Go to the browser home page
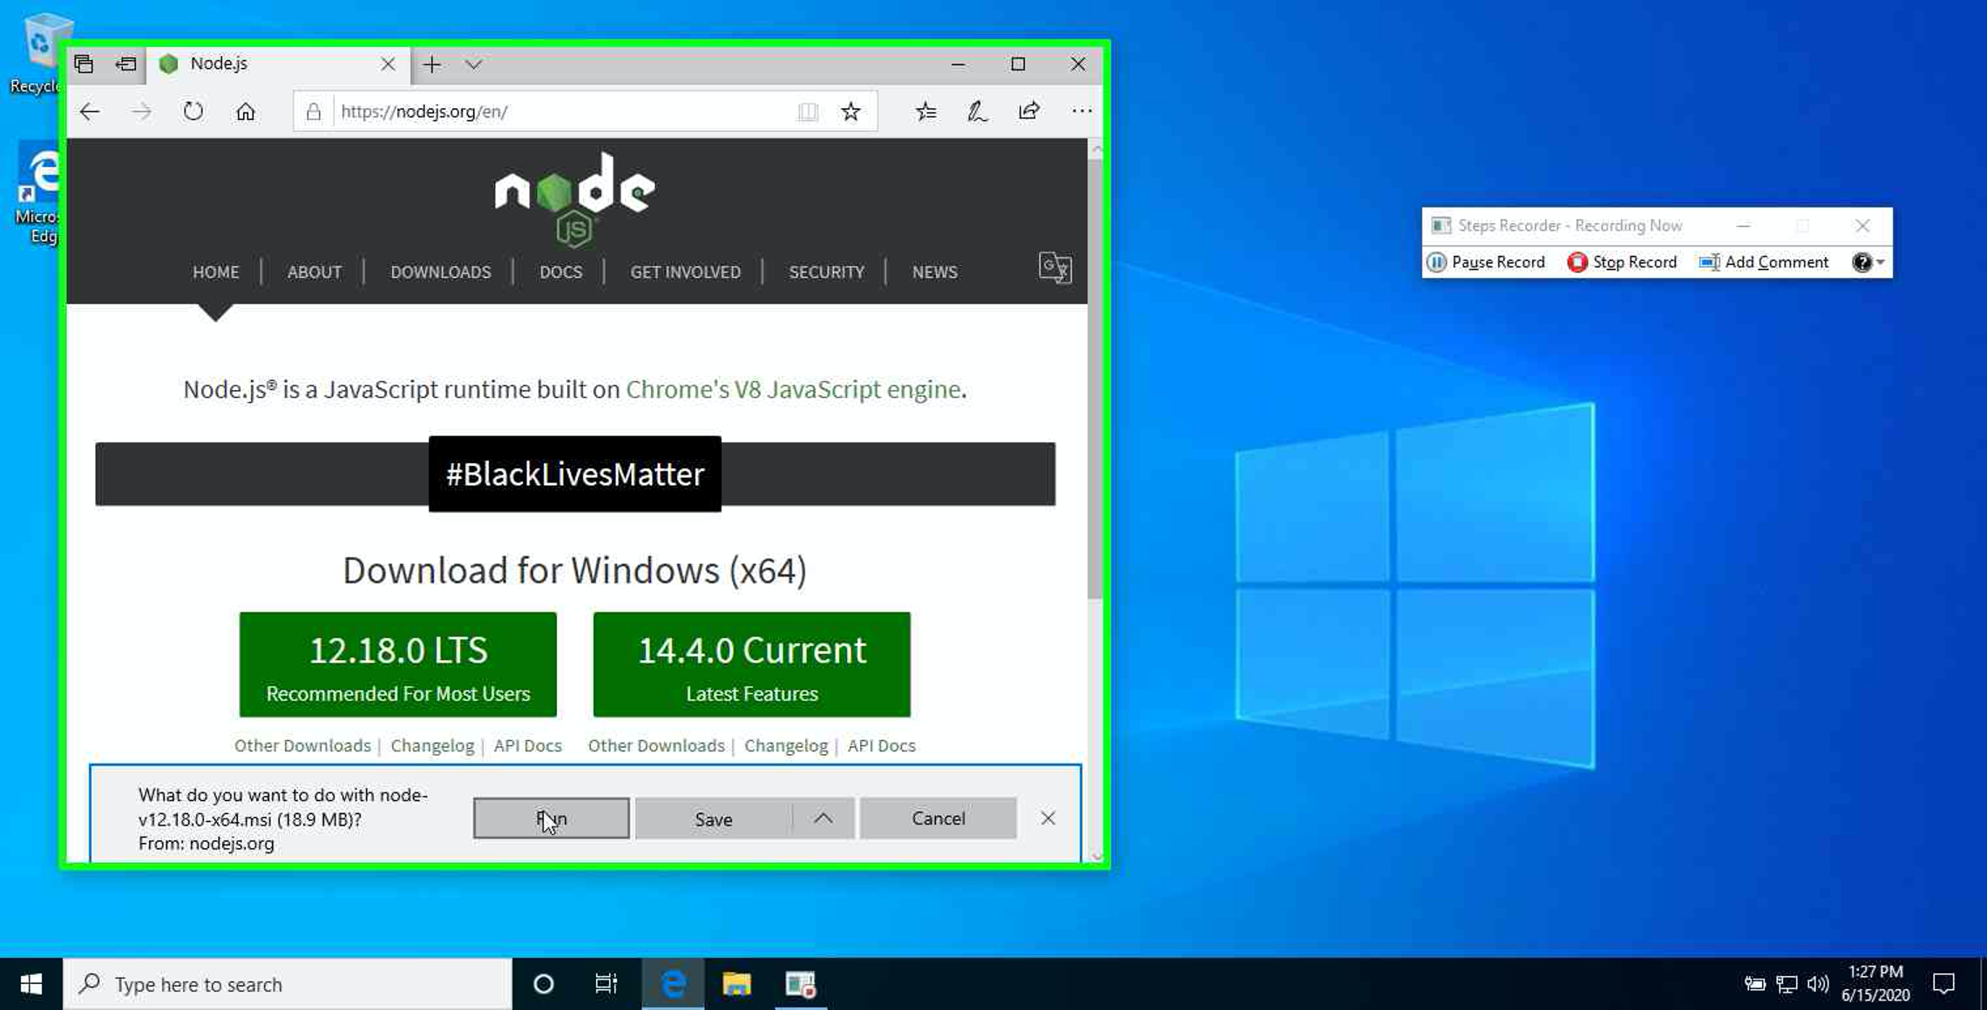The width and height of the screenshot is (1987, 1010). pyautogui.click(x=246, y=111)
